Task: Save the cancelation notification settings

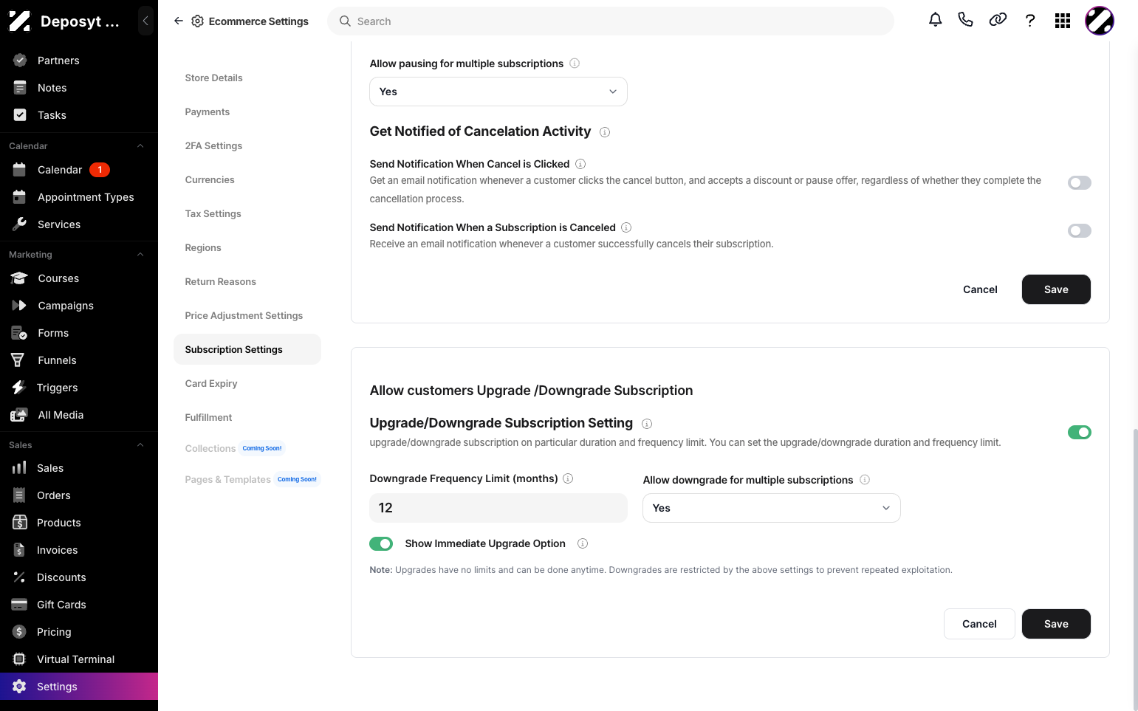Action: pyautogui.click(x=1056, y=289)
